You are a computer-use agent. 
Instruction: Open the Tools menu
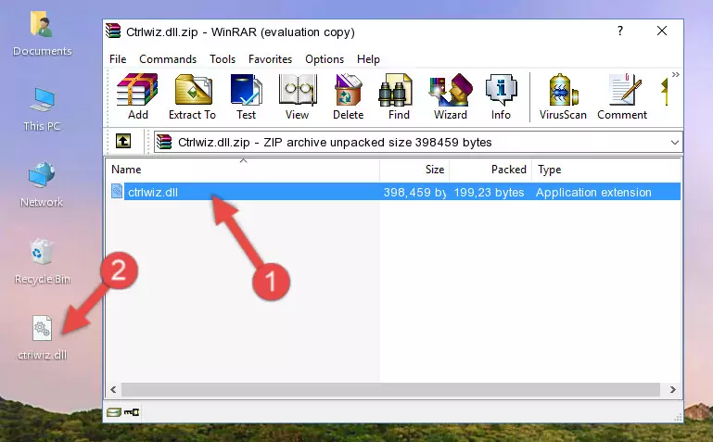click(223, 59)
